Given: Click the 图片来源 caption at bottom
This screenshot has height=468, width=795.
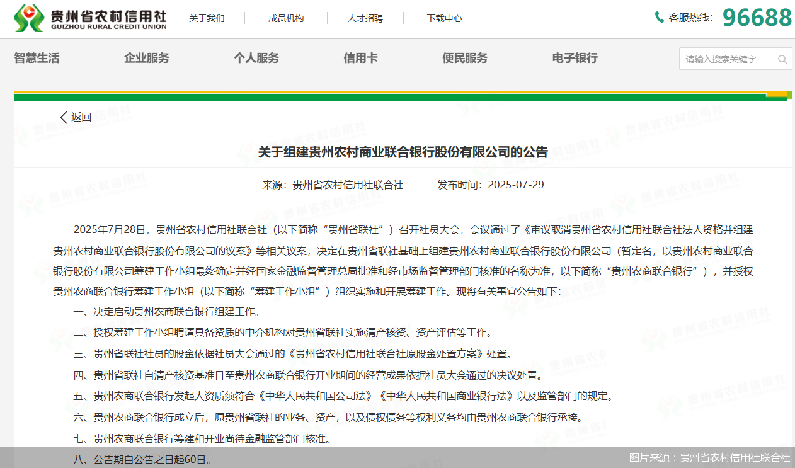Looking at the screenshot, I should 709,457.
